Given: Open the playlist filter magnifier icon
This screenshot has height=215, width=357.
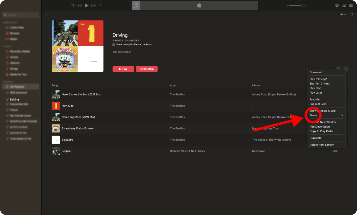Looking at the screenshot, I should coord(352,15).
